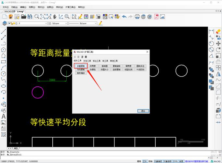Click the 改颜色 button in dialog
Viewport: 222px width, 163px height.
(x=93, y=69)
